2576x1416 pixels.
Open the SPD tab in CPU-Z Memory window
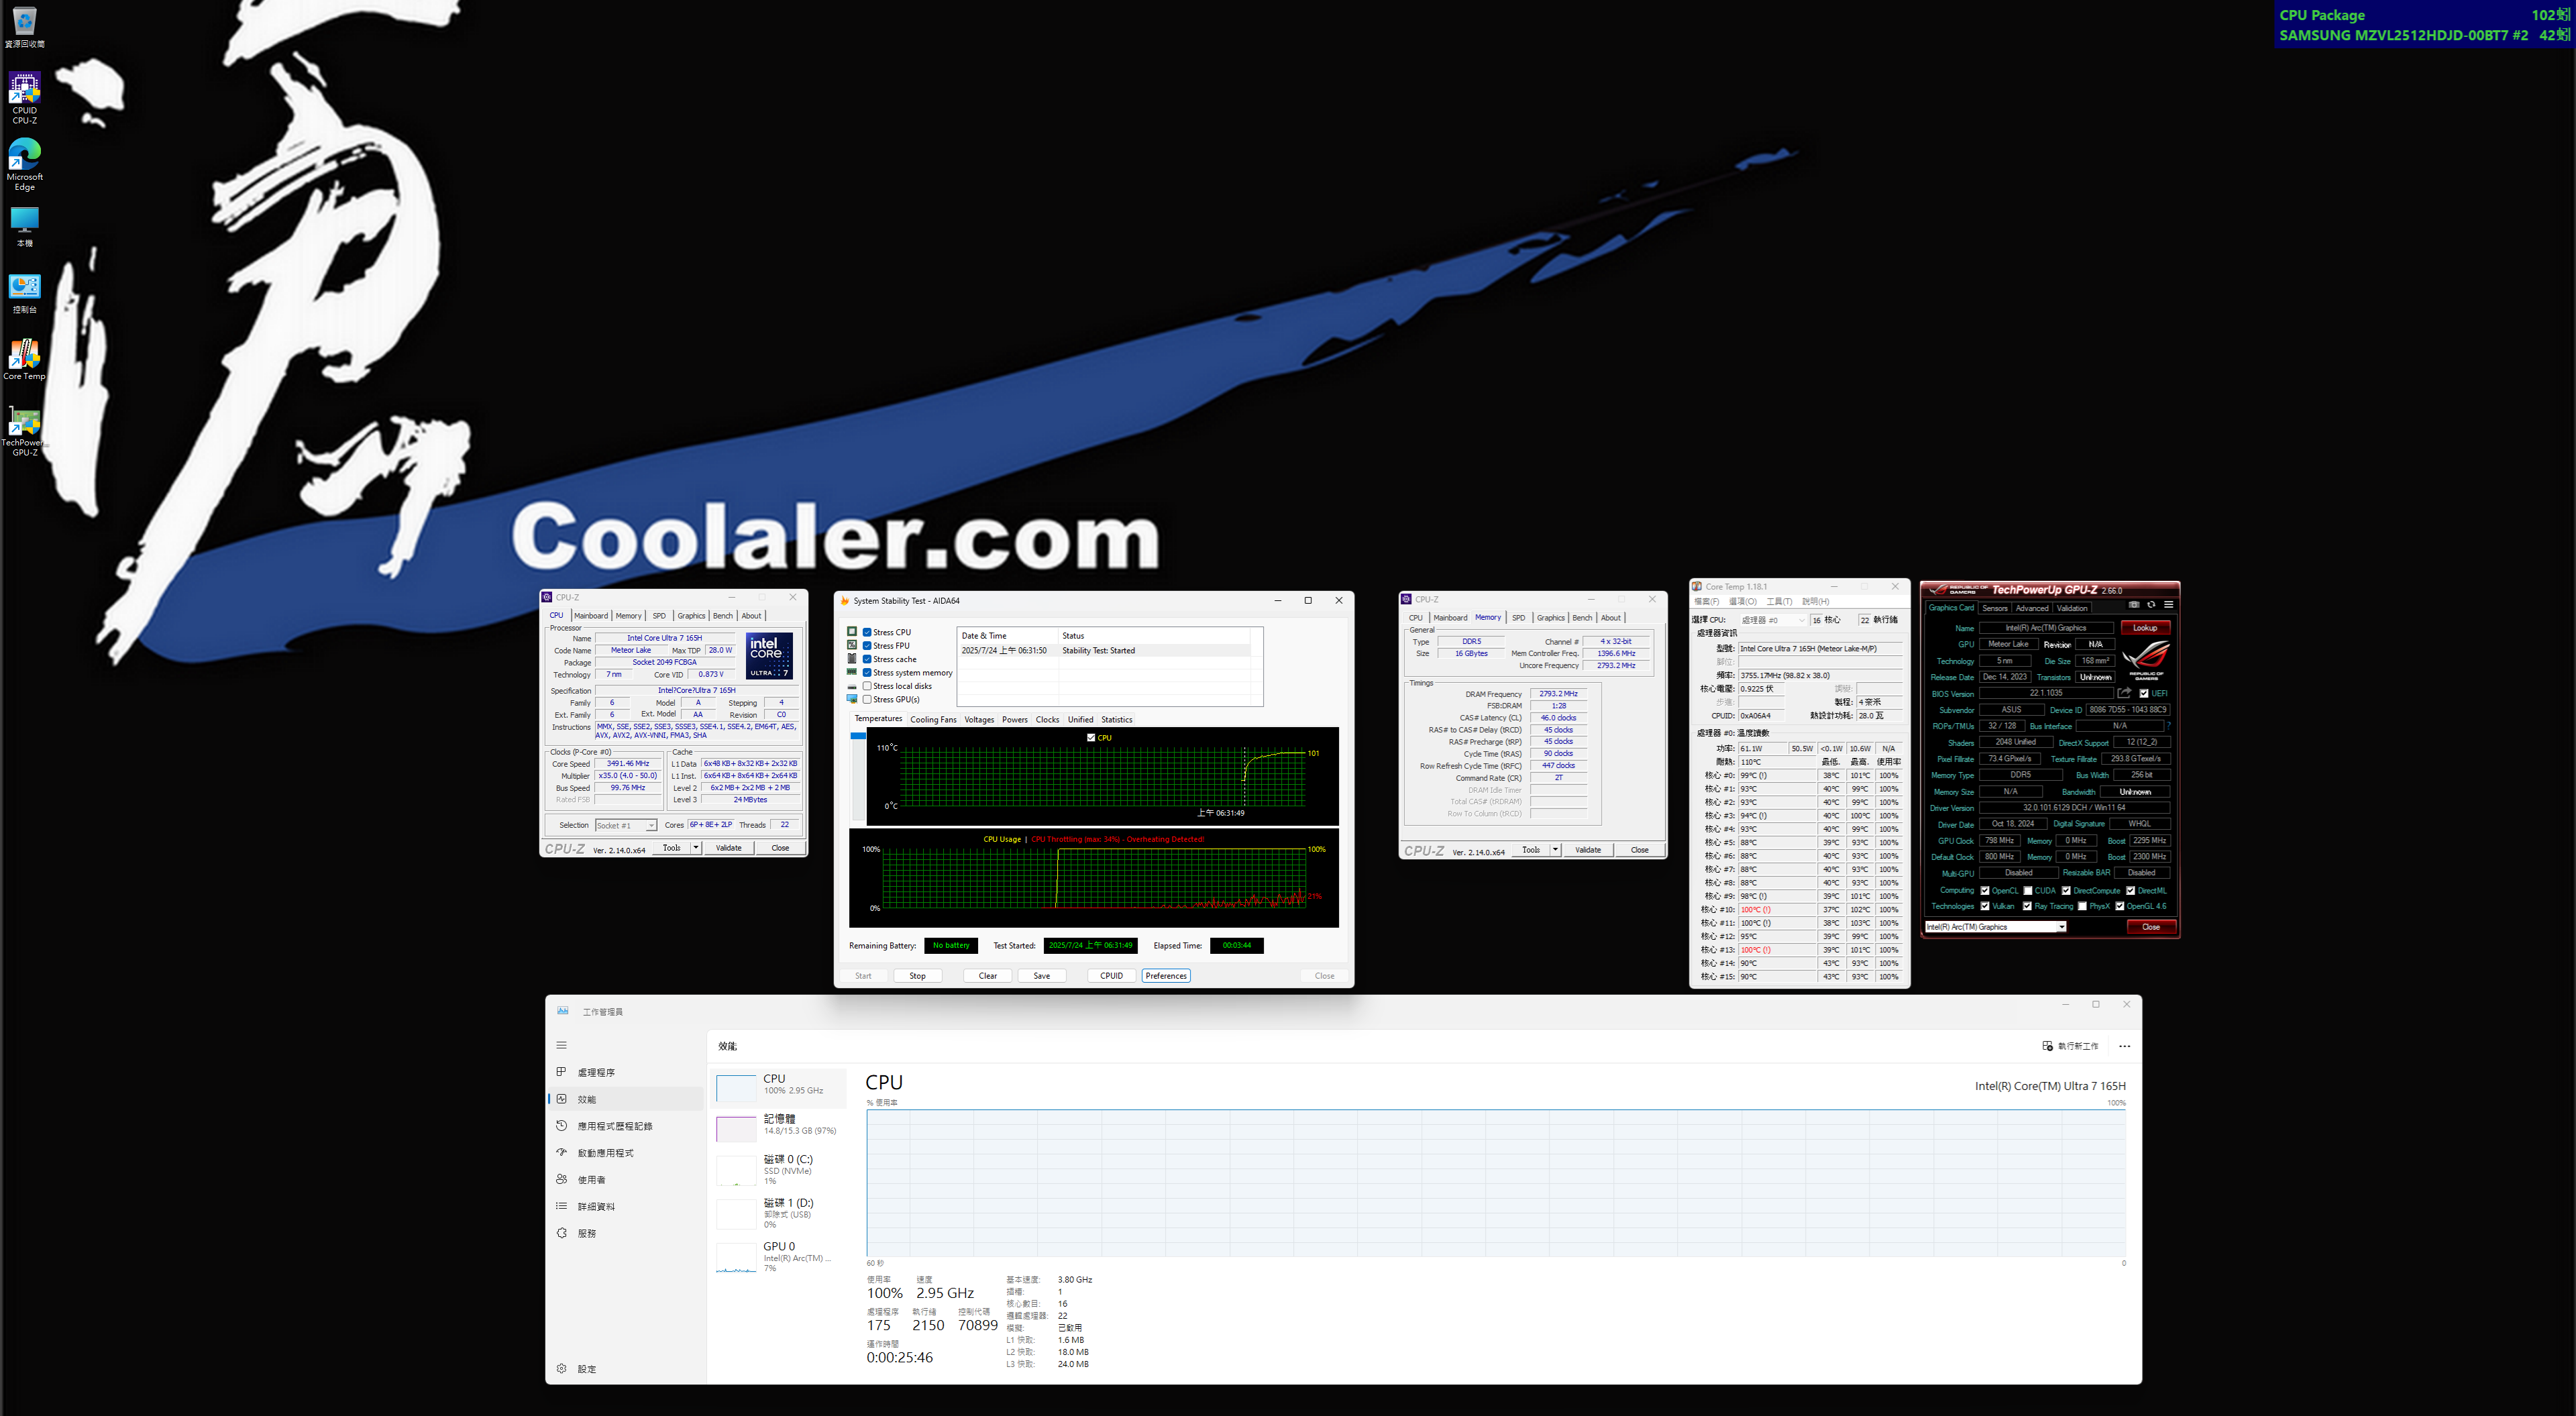click(x=1518, y=618)
